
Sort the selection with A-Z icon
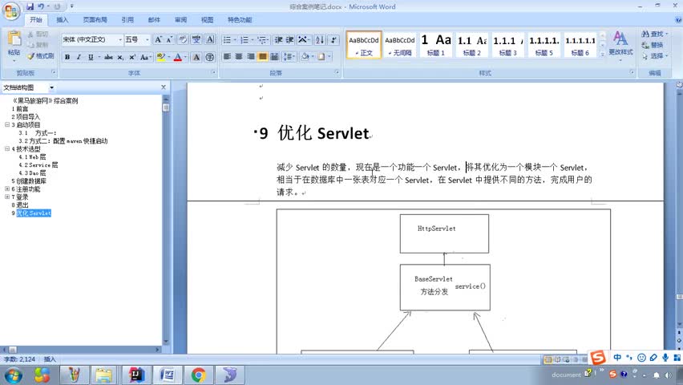tap(320, 39)
